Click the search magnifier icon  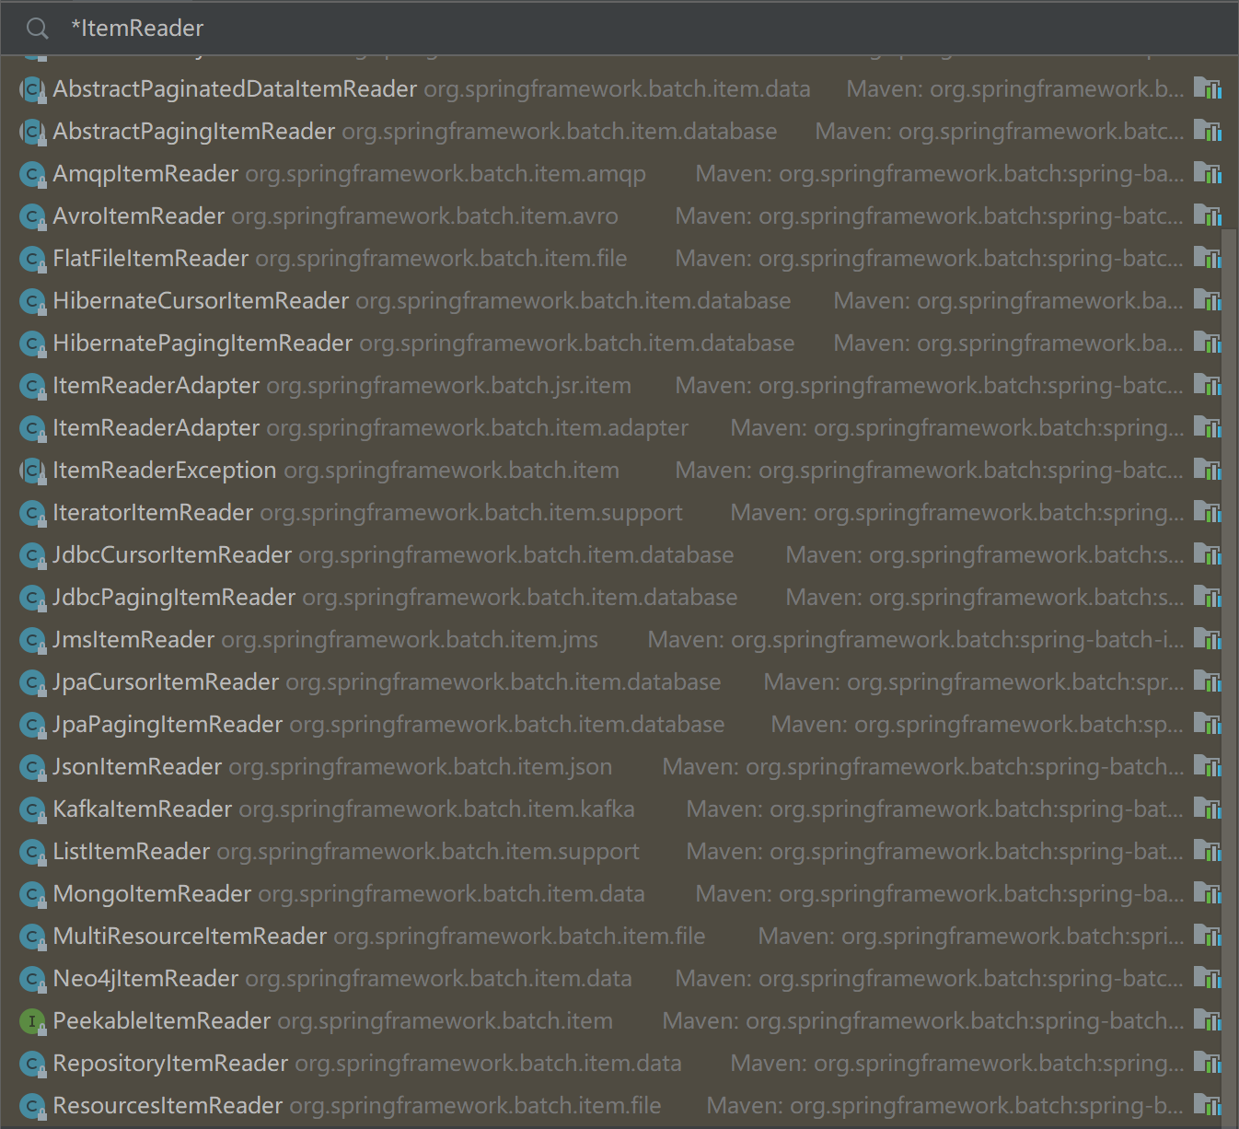[38, 29]
